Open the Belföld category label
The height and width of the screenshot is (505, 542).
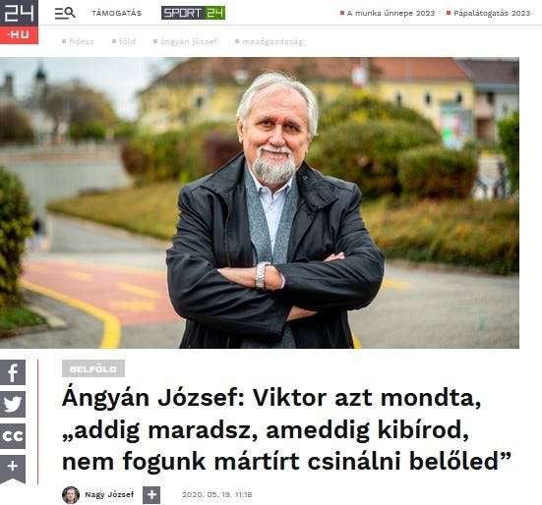[93, 368]
